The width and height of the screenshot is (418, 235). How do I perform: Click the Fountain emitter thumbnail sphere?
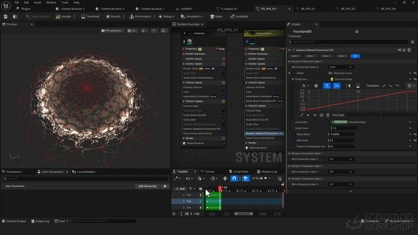tap(189, 41)
